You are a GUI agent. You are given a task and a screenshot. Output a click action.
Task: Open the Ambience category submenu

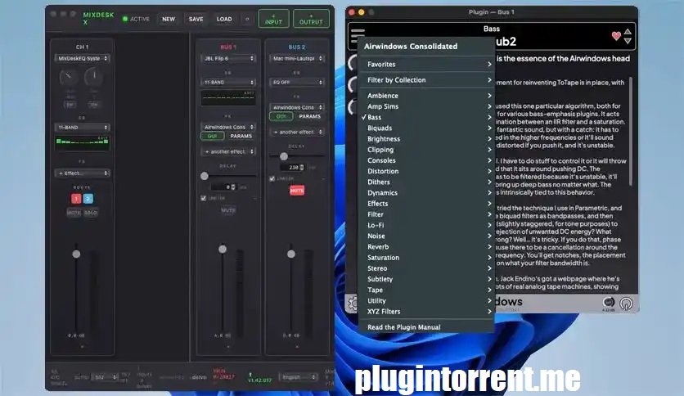pos(426,96)
